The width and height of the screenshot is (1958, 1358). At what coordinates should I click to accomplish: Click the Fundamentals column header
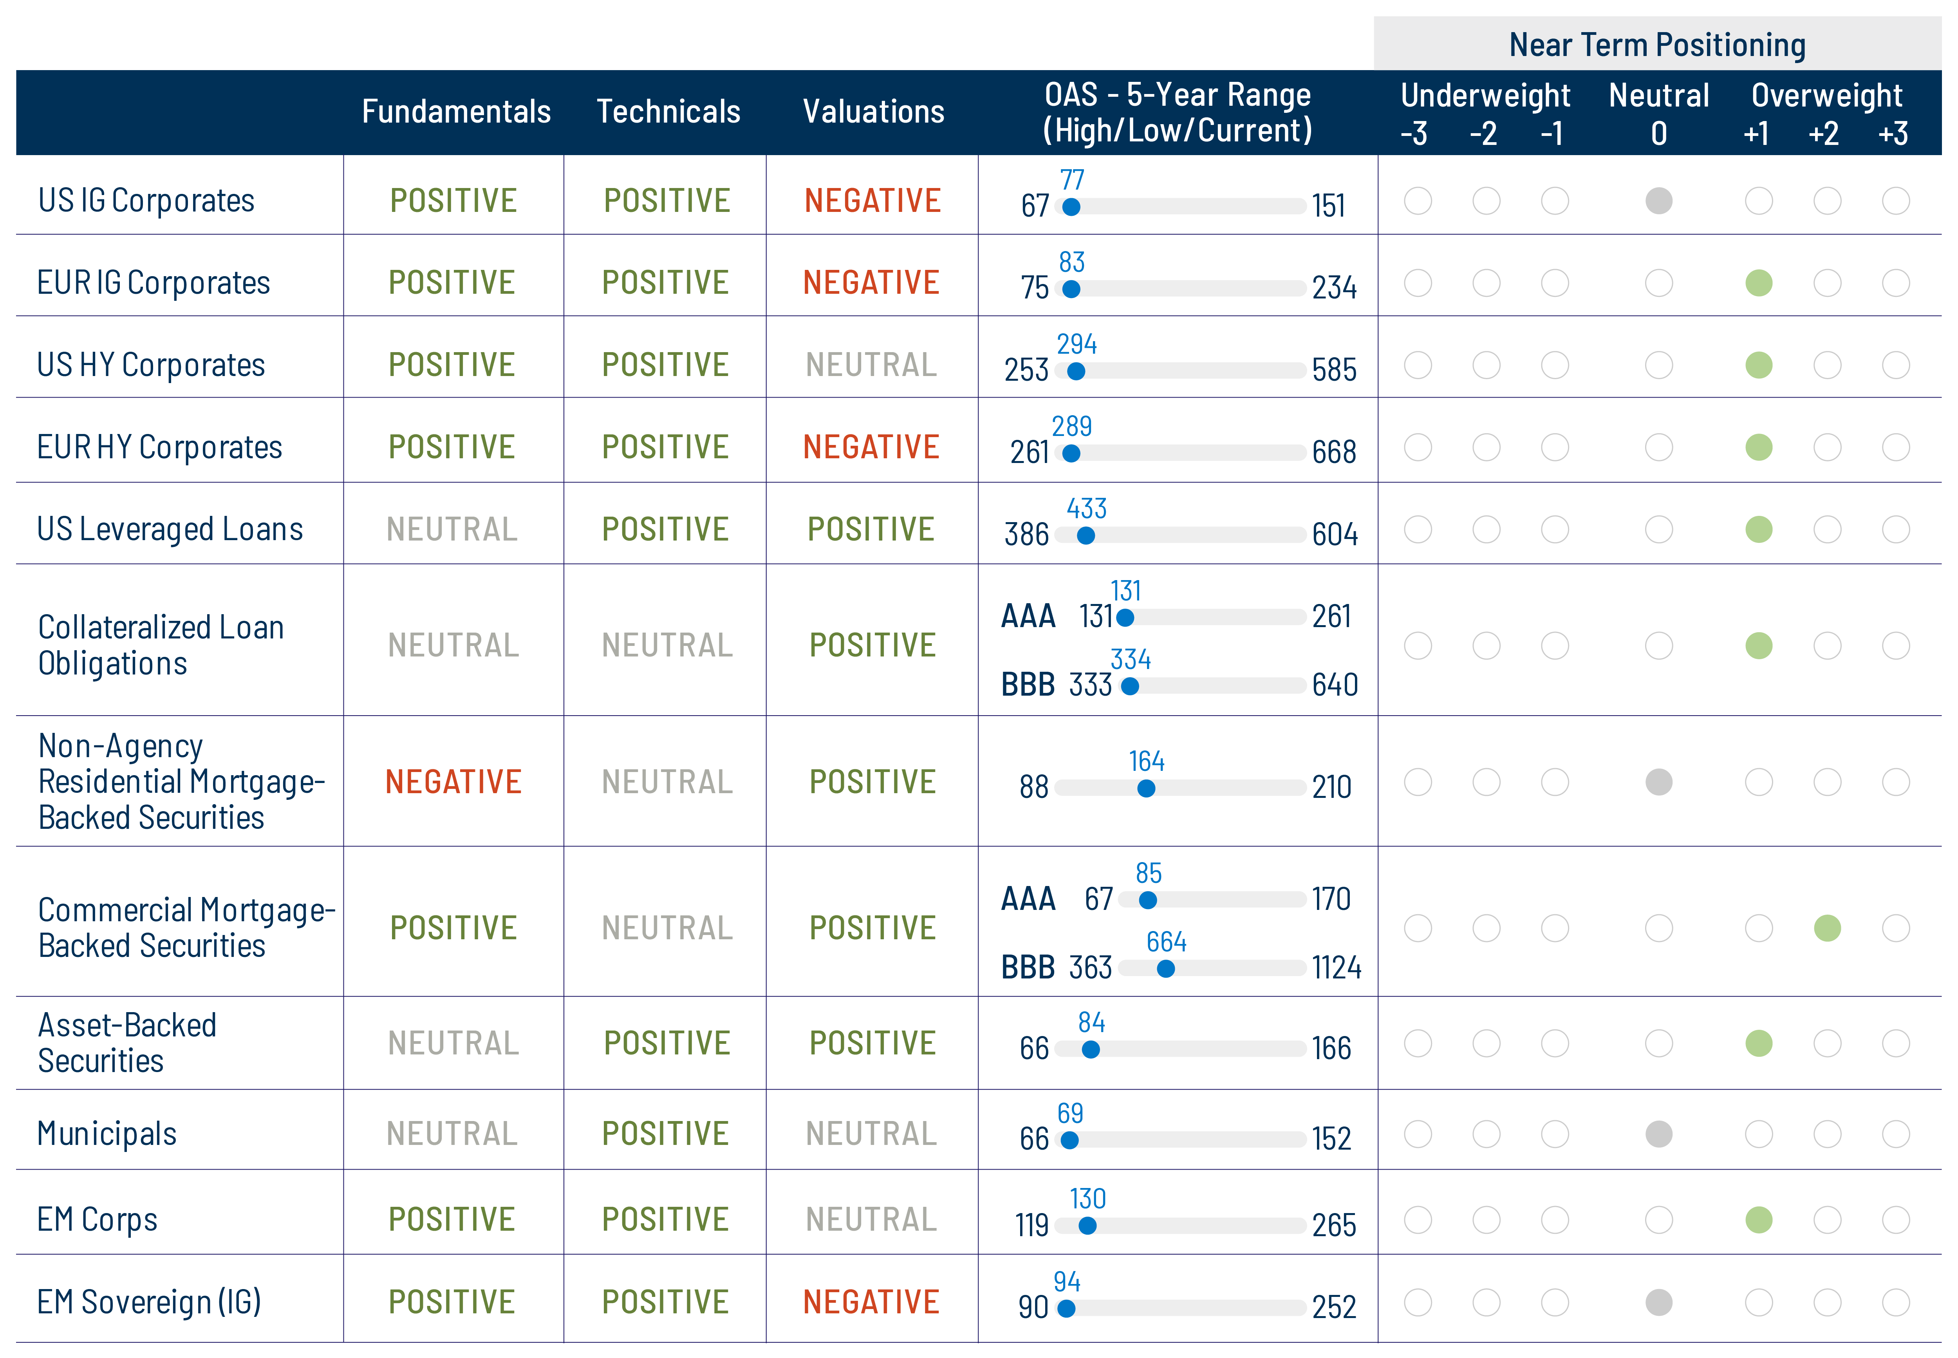pyautogui.click(x=456, y=112)
